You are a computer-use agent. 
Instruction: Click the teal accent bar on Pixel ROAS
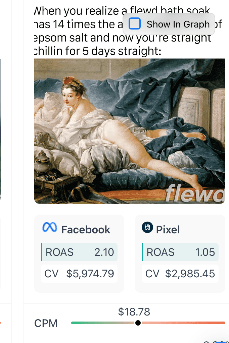click(142, 252)
